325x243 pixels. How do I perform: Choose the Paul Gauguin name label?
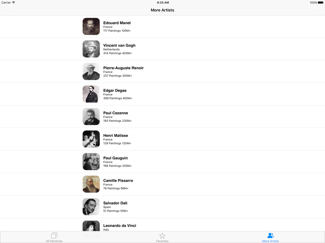[x=115, y=158]
